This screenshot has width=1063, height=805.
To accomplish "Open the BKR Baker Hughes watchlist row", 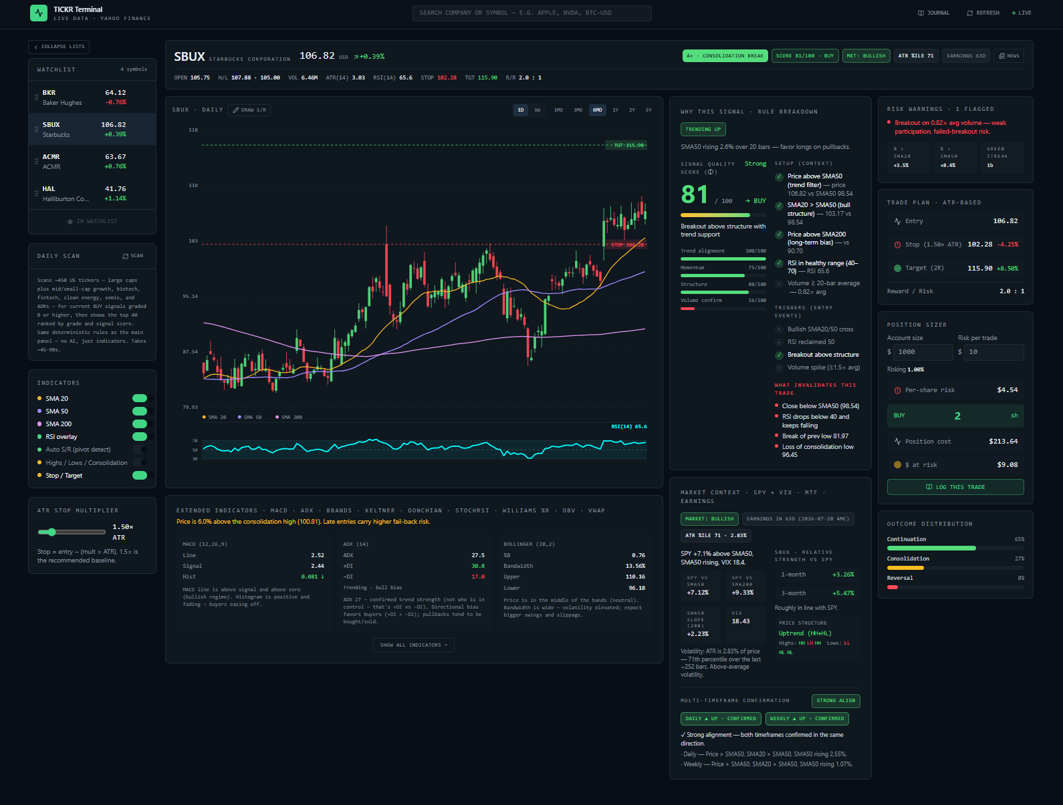I will (92, 97).
